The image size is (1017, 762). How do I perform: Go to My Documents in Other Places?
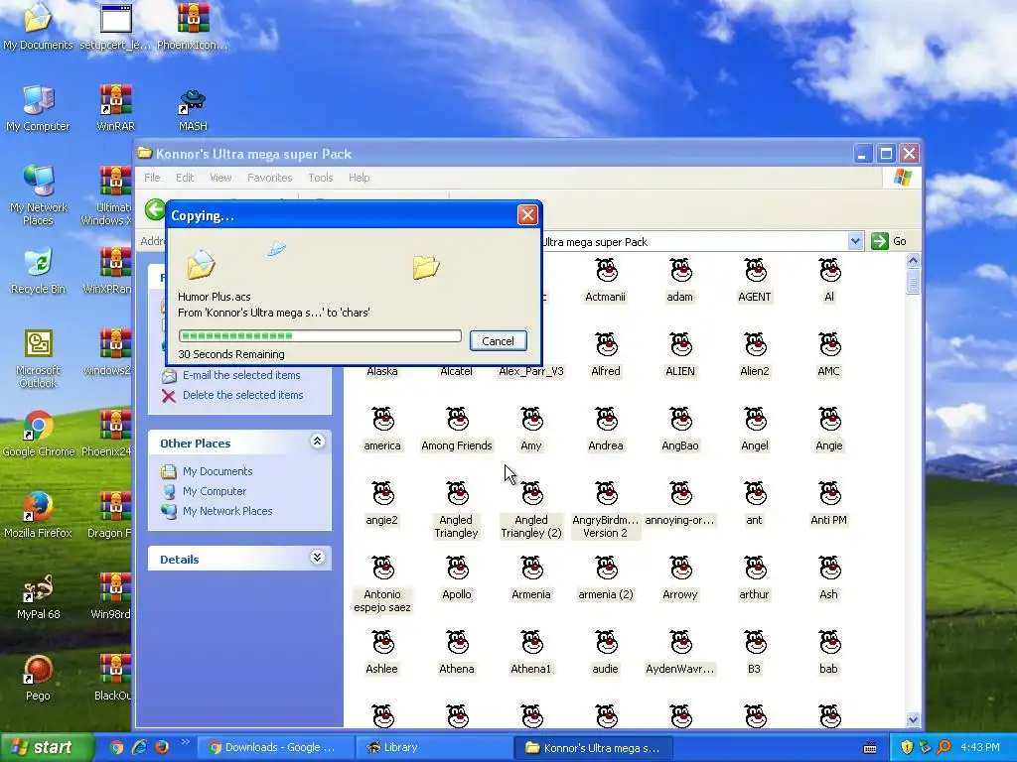(218, 471)
